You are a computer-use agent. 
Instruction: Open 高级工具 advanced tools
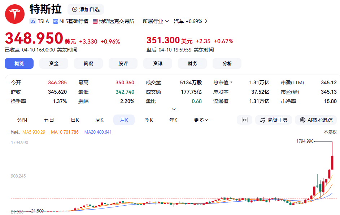point(274,120)
